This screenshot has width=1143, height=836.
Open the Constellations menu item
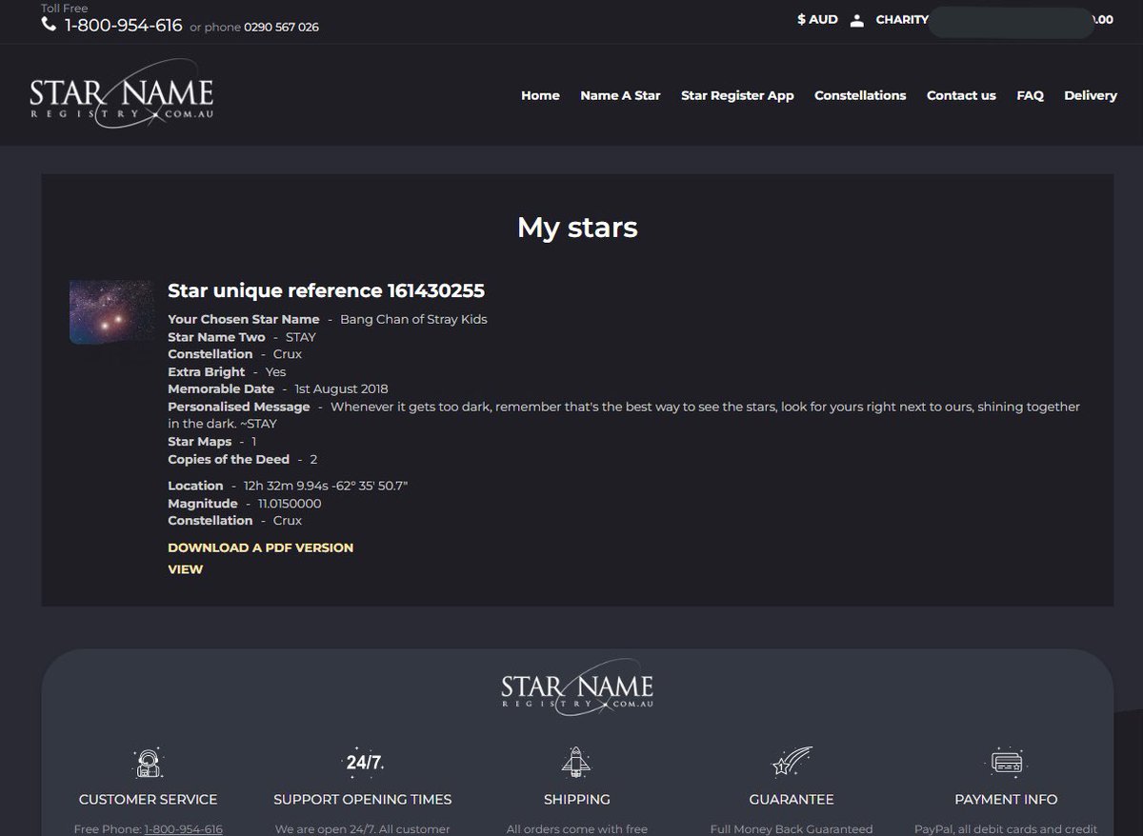click(x=860, y=95)
